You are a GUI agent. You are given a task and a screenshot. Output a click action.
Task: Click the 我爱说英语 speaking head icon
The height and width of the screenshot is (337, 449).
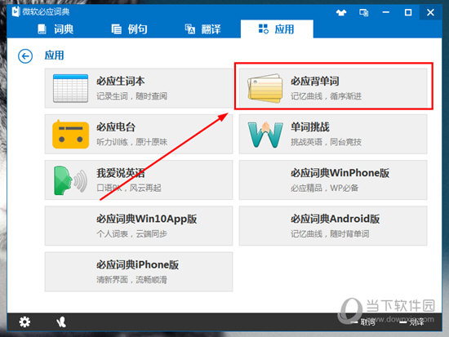point(70,180)
